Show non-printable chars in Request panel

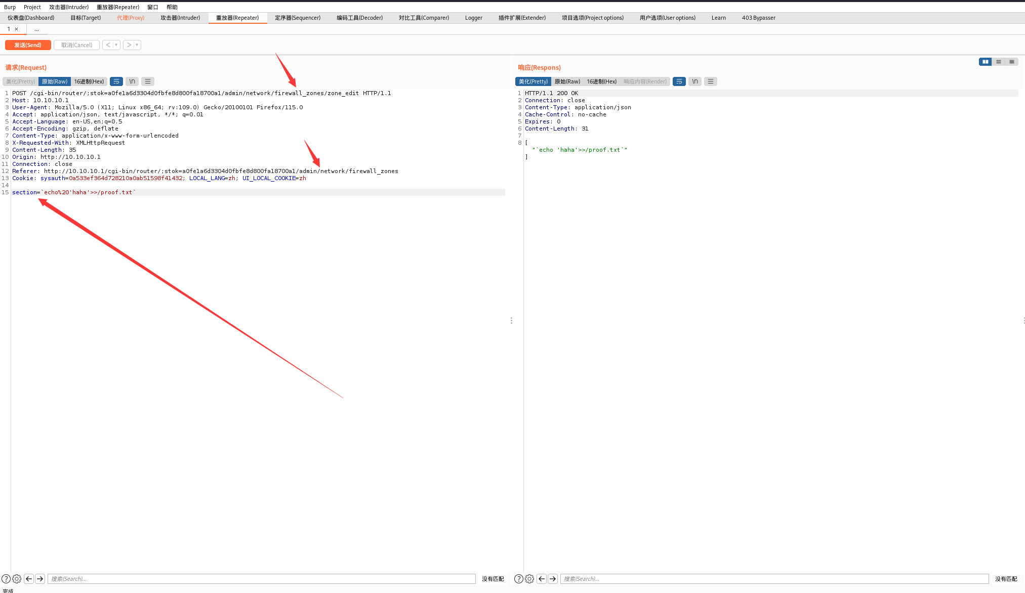pyautogui.click(x=132, y=81)
